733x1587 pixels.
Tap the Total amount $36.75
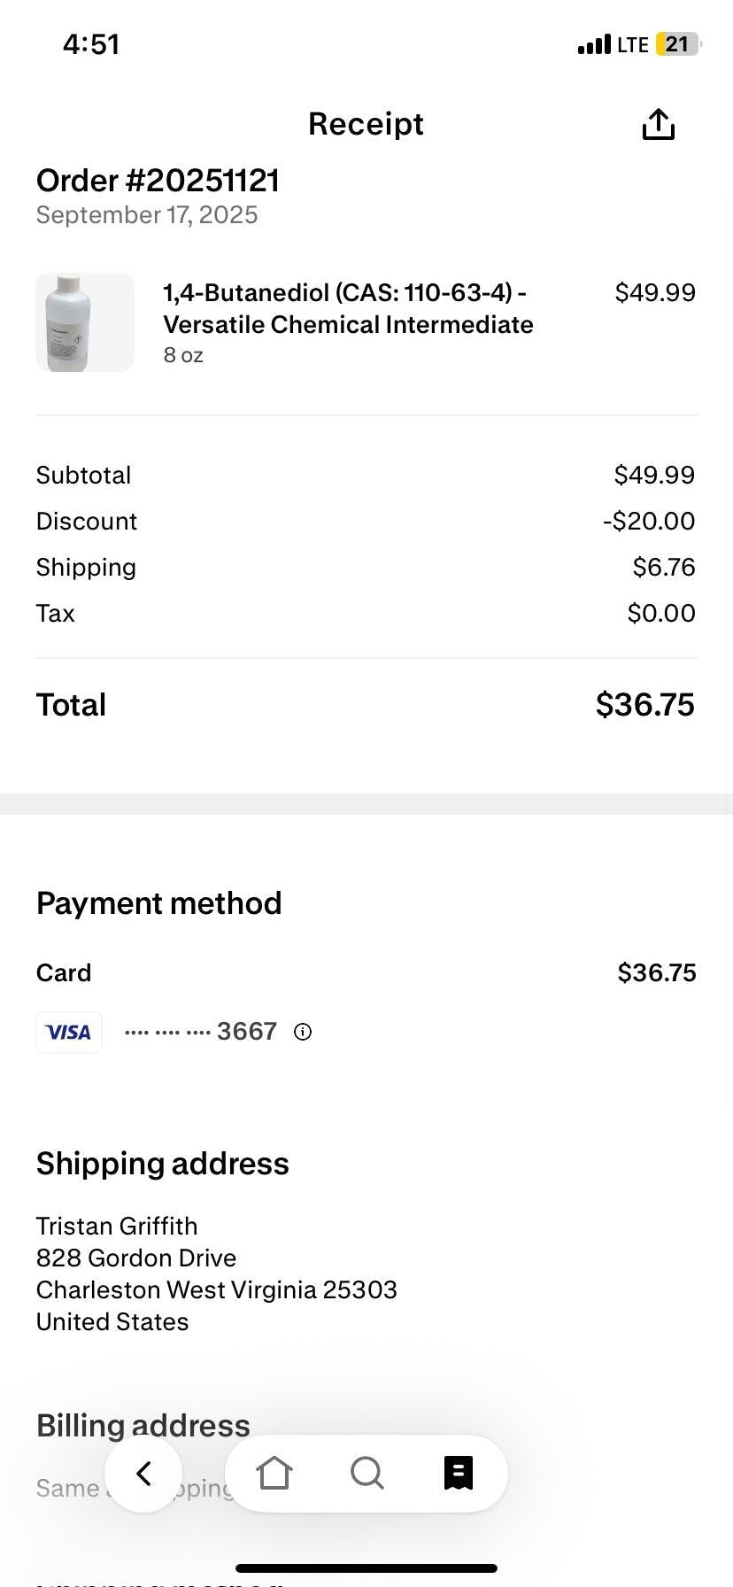point(644,705)
